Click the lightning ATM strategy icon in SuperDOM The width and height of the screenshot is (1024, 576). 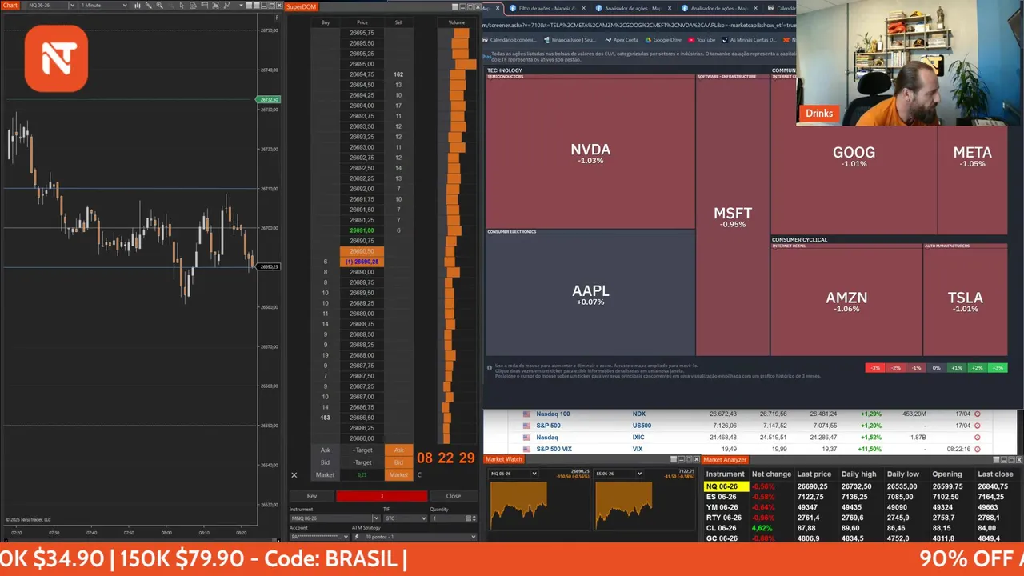357,537
